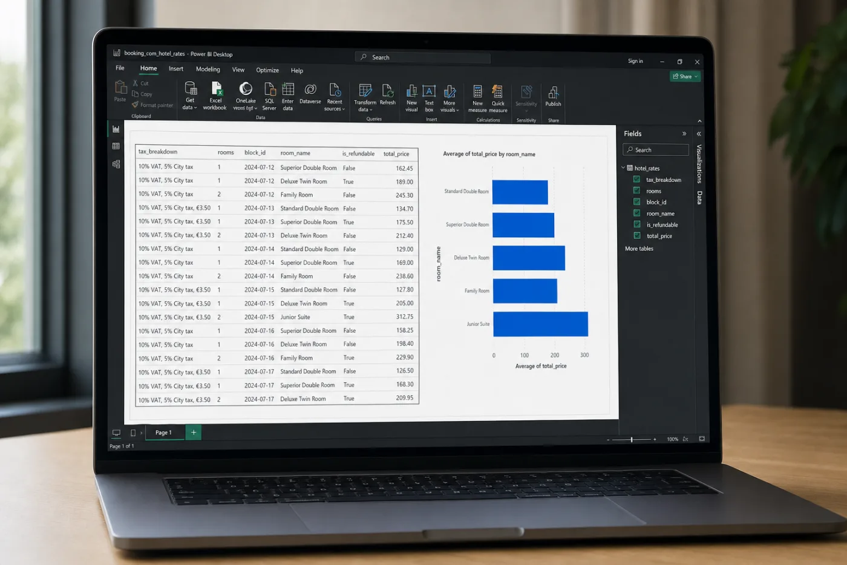
Task: Open the More visuals icon
Action: [x=450, y=91]
